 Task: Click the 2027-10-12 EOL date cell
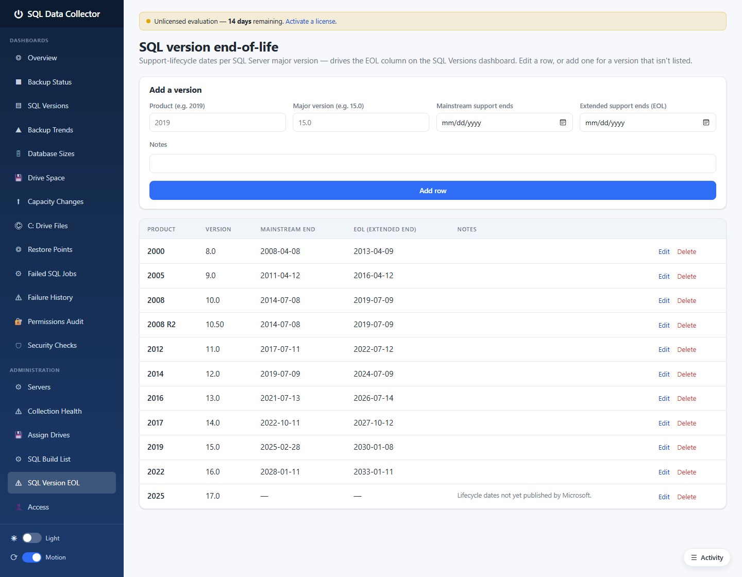click(x=374, y=423)
